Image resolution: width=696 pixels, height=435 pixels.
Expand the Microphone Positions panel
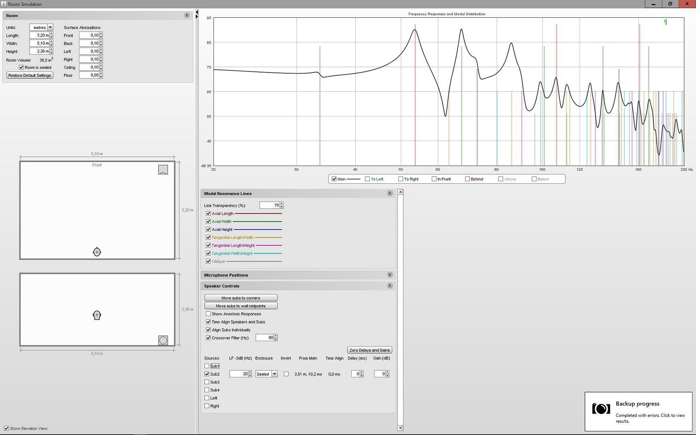coord(389,275)
